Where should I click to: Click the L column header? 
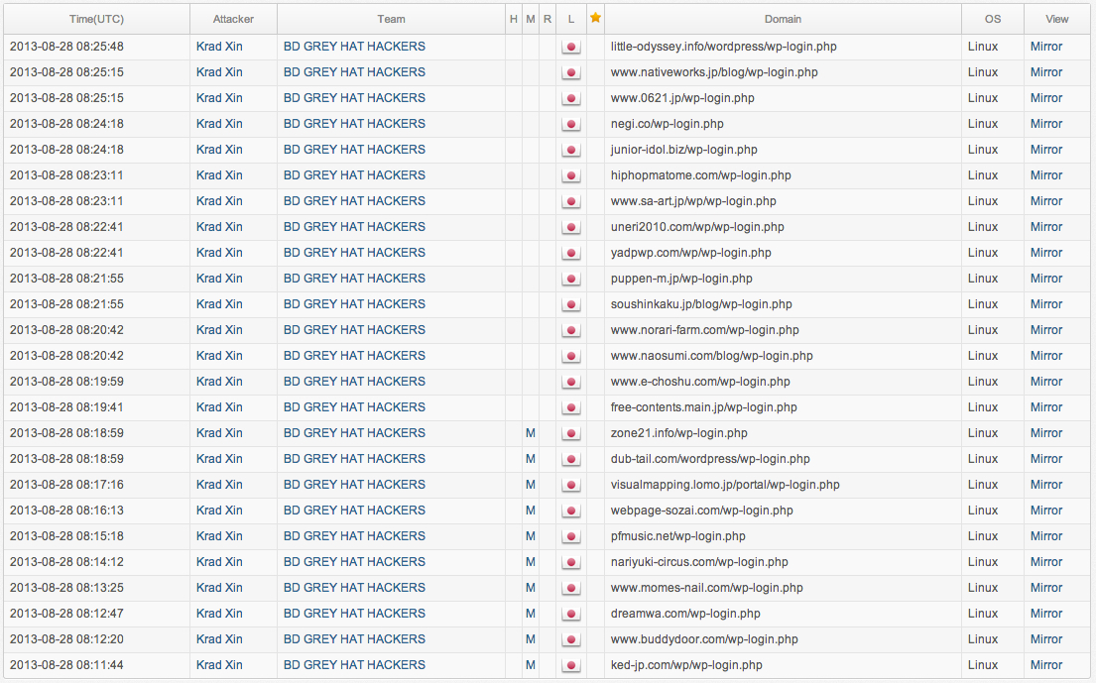[x=571, y=19]
